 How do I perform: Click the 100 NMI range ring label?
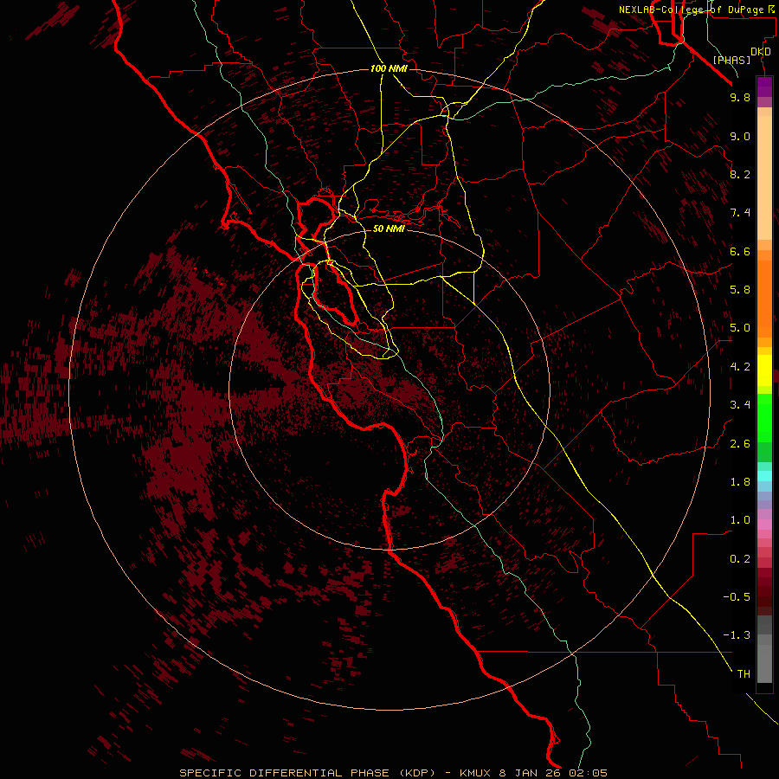click(389, 68)
